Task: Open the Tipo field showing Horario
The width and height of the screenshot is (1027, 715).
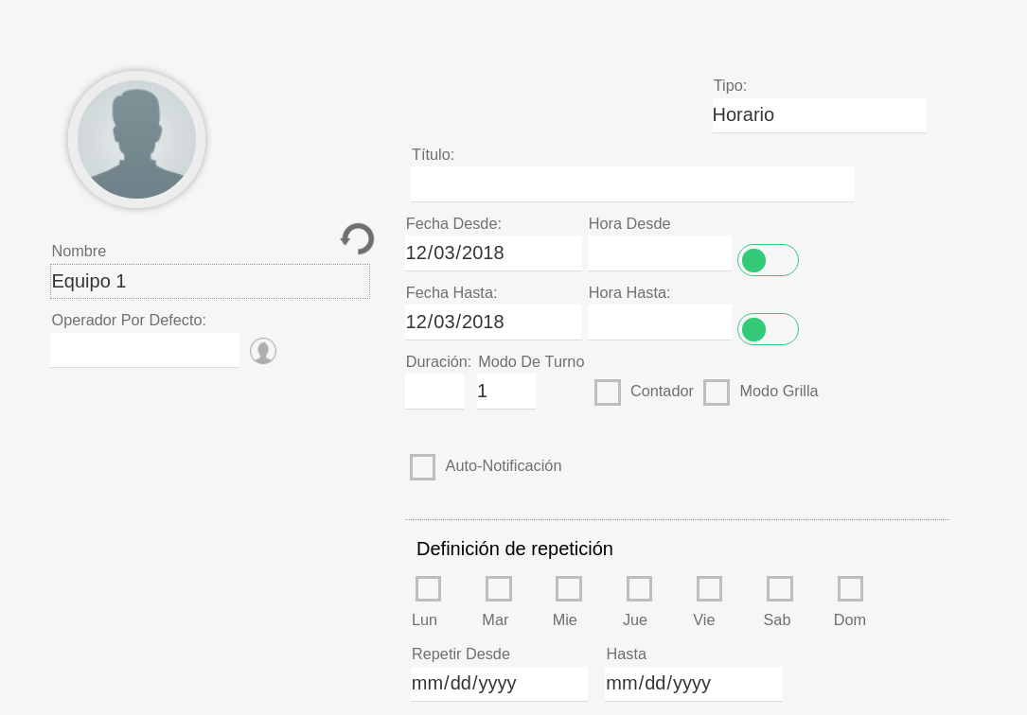Action: (x=818, y=115)
